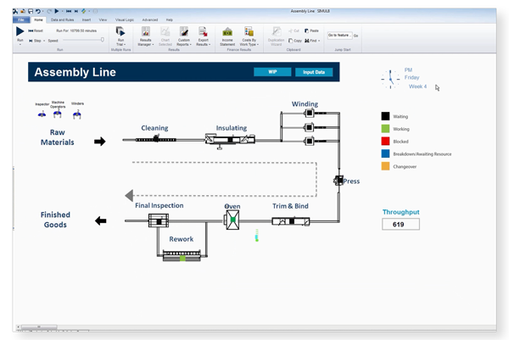509x340 pixels.
Task: Click the orange Changeover legend swatch
Action: tap(385, 166)
